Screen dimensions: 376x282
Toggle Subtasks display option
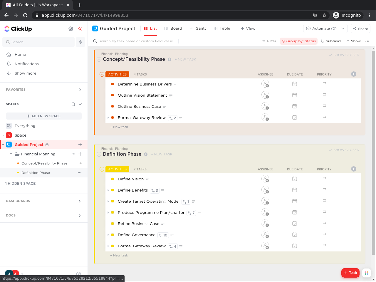point(331,41)
